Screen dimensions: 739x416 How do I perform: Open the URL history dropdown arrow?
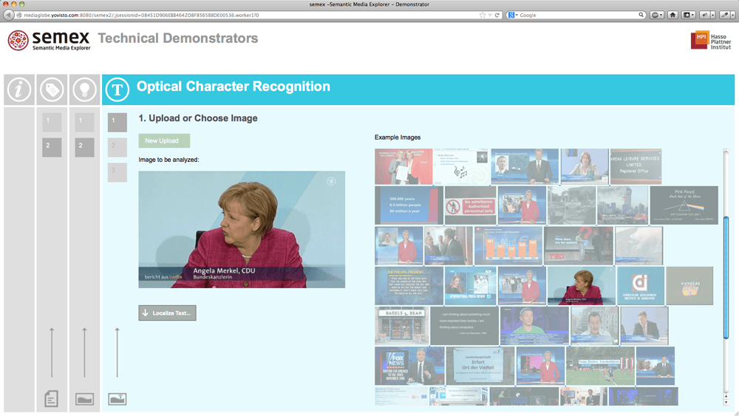click(x=491, y=15)
